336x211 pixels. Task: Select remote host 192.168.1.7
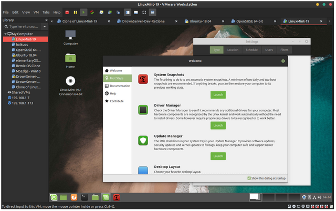(x=20, y=98)
